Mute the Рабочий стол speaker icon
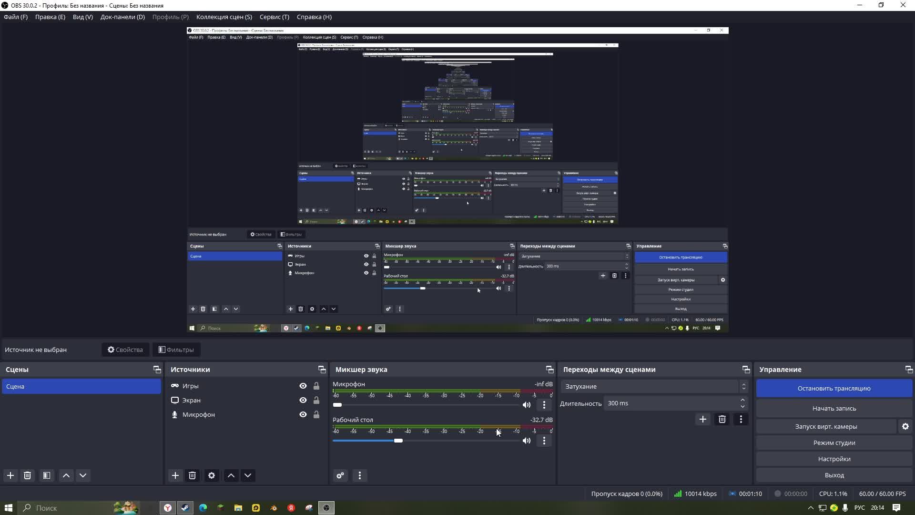Screen dimensions: 915x515 click(x=527, y=441)
